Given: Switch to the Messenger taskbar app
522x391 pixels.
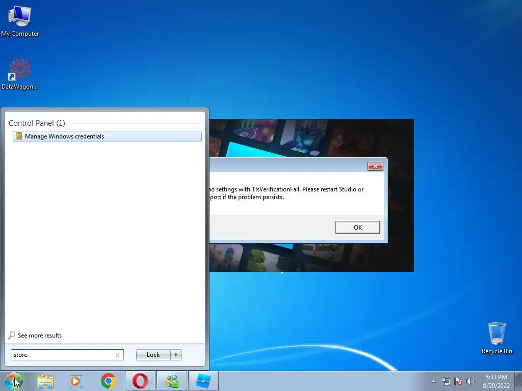Looking at the screenshot, I should (x=172, y=381).
